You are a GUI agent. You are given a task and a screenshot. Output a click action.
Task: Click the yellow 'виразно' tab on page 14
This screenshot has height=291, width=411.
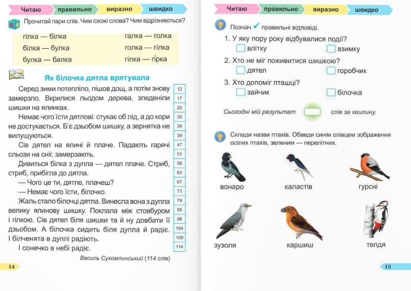119,9
